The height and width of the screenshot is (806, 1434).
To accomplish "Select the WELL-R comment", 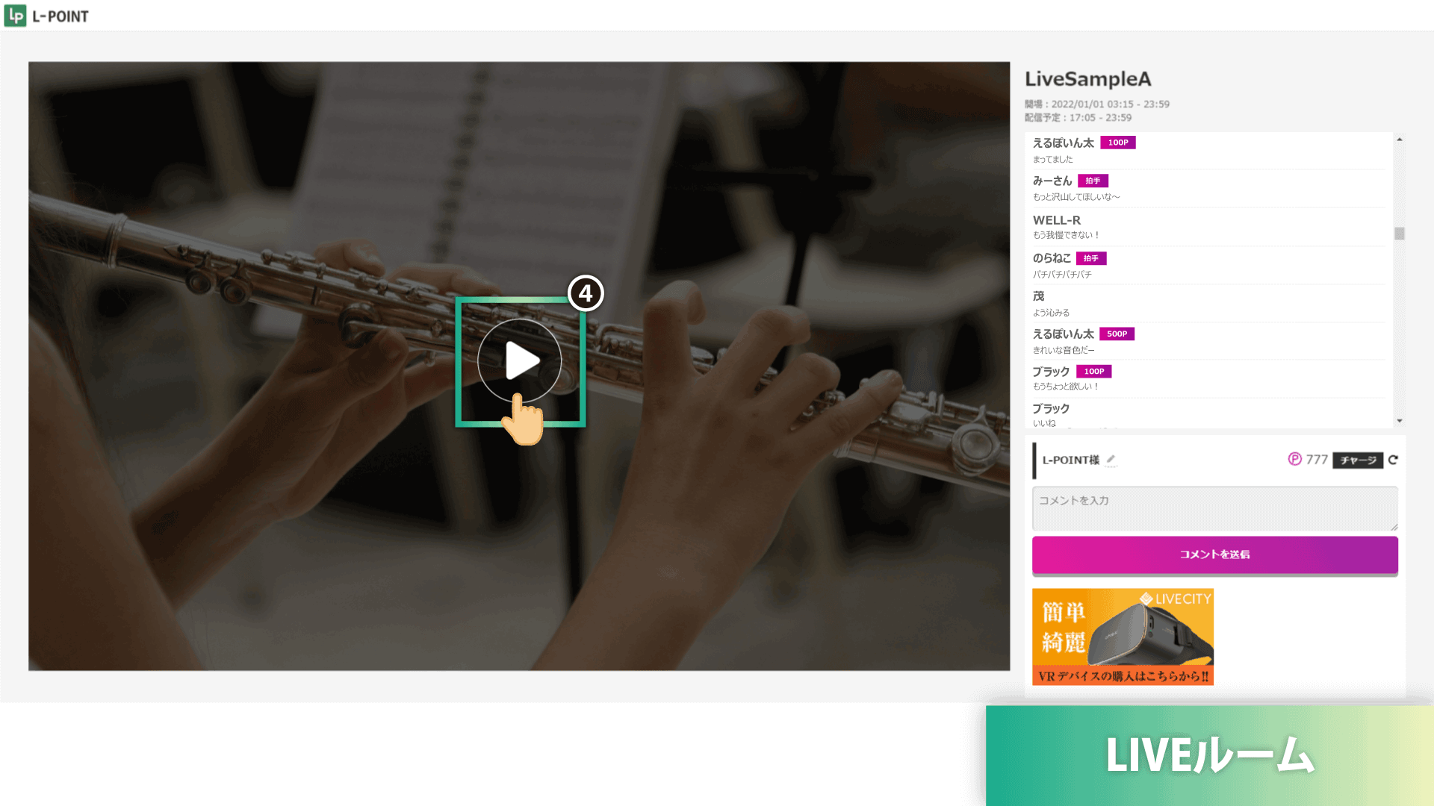I will [x=1208, y=227].
